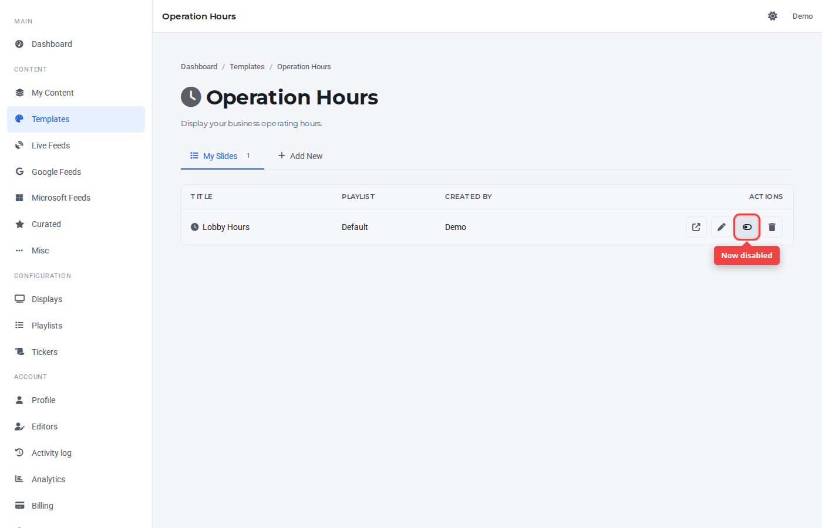Screen dimensions: 822x528
Task: Go to Analytics page
Action: (76, 479)
